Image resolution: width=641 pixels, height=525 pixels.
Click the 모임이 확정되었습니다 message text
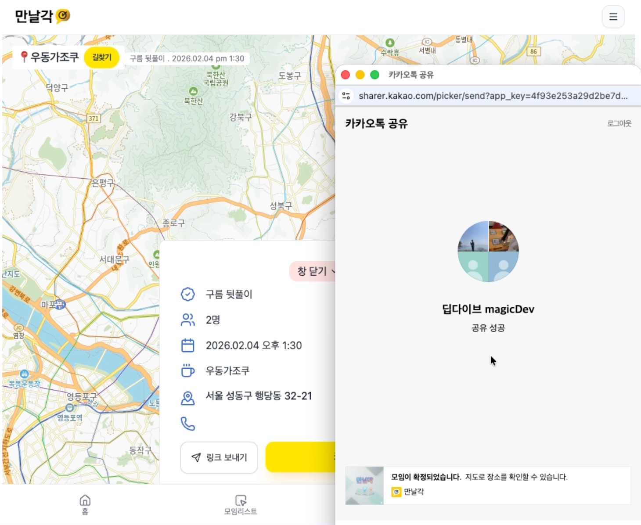(426, 477)
